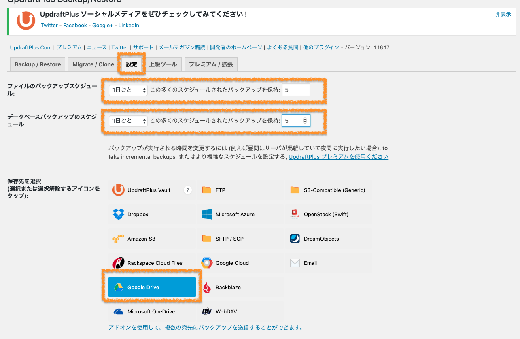The width and height of the screenshot is (520, 339).
Task: Visit the 開発者のホームページ link
Action: 236,47
